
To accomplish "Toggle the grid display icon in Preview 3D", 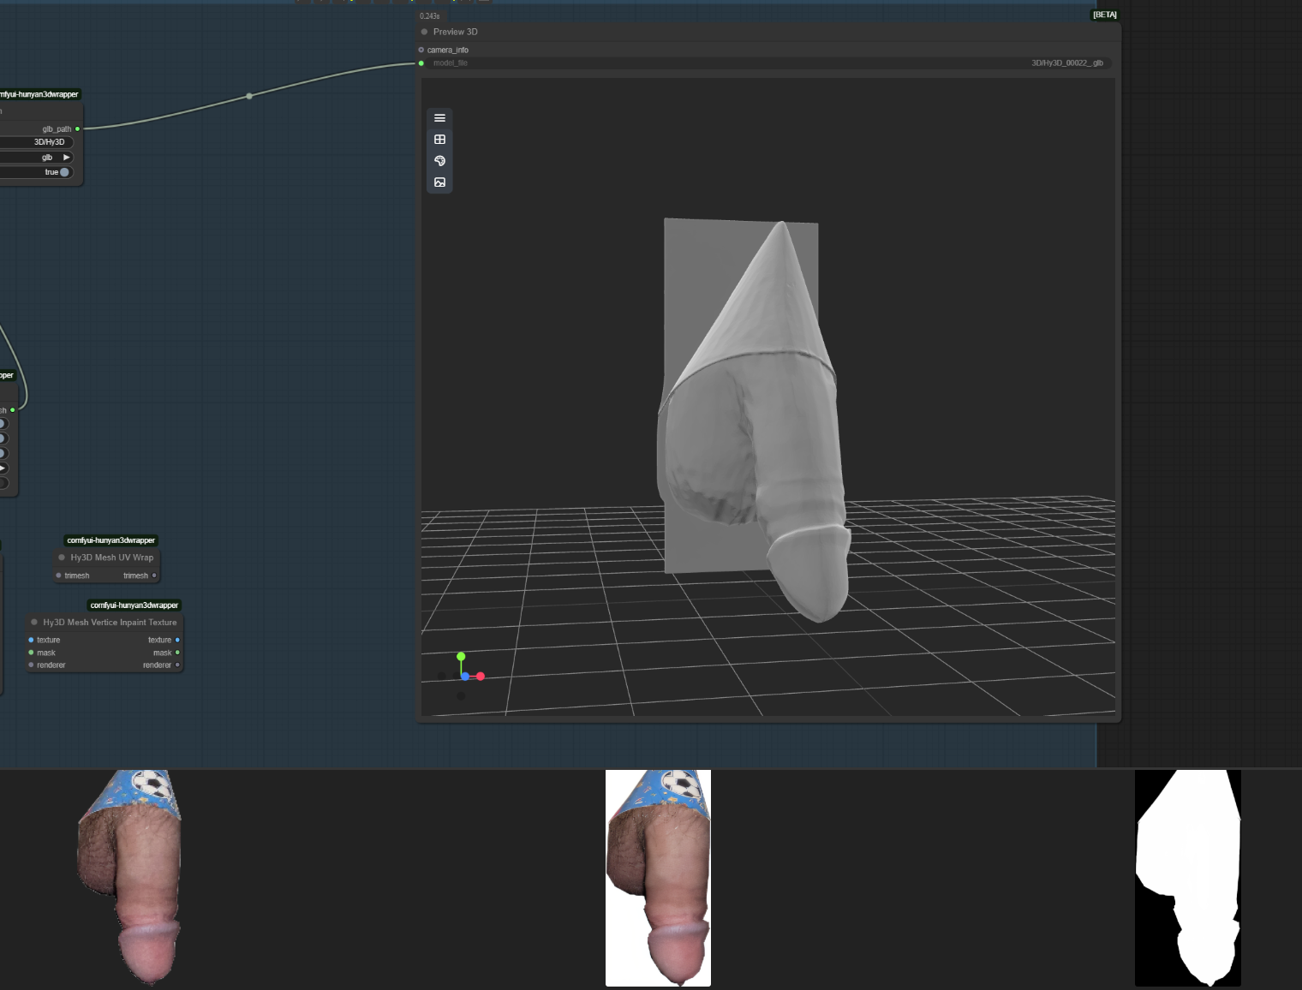I will (x=439, y=140).
